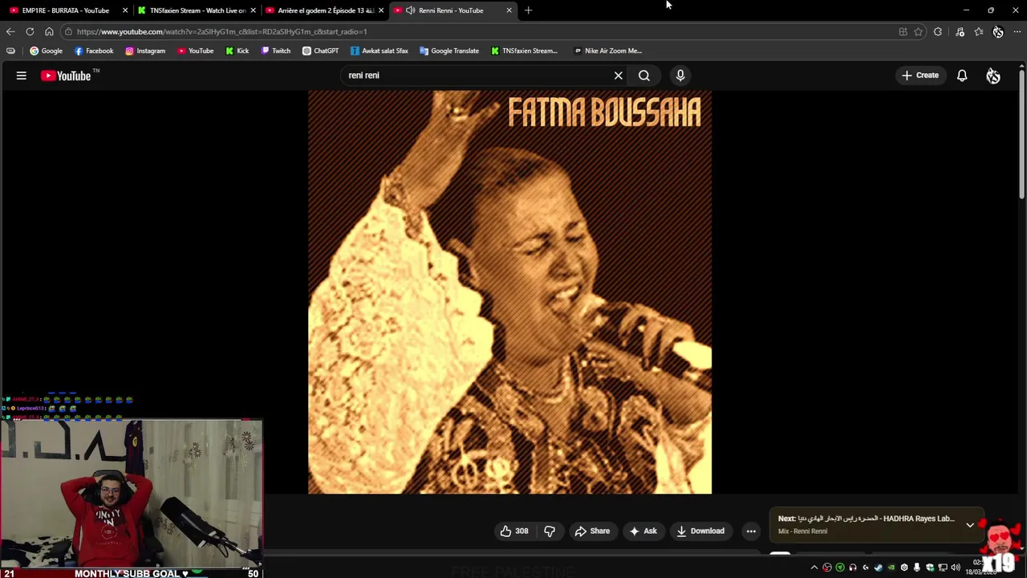Click the Create button
The height and width of the screenshot is (578, 1027).
pos(919,75)
